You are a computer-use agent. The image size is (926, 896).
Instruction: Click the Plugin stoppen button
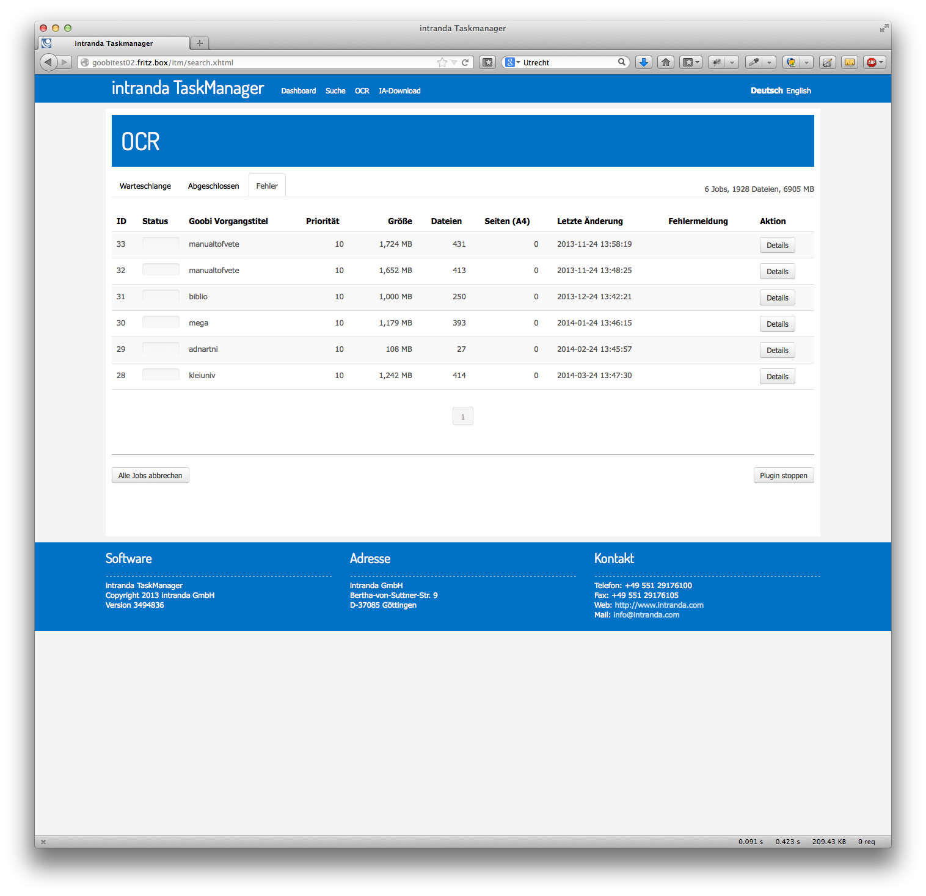click(784, 475)
